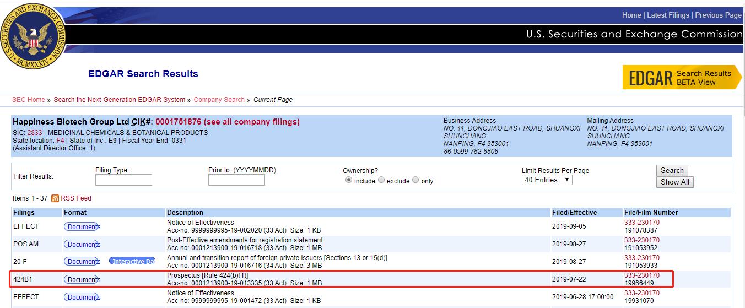Open State location F4 link
745x308 pixels.
pos(60,141)
